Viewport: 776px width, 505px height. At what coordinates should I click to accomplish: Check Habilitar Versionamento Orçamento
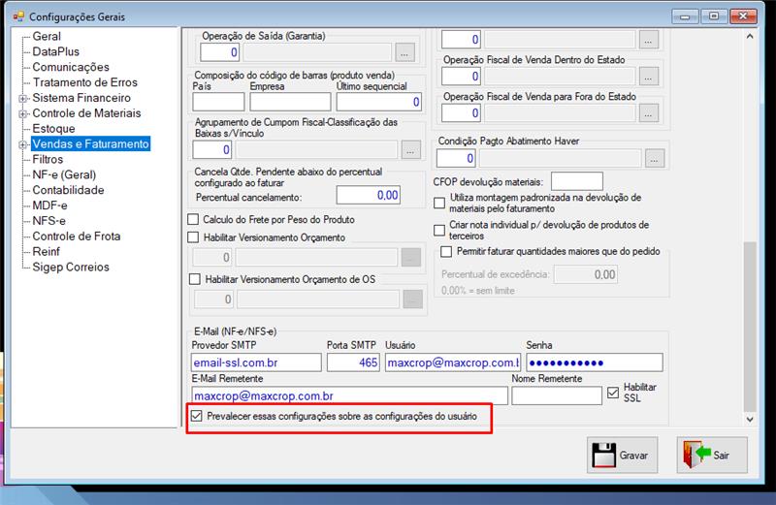pyautogui.click(x=193, y=237)
